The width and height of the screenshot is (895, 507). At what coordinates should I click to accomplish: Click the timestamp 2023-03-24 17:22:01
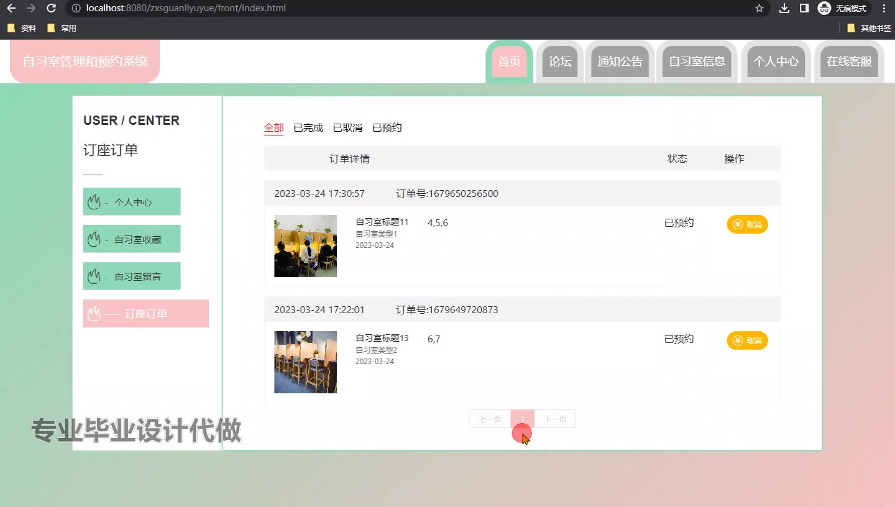[x=319, y=310]
